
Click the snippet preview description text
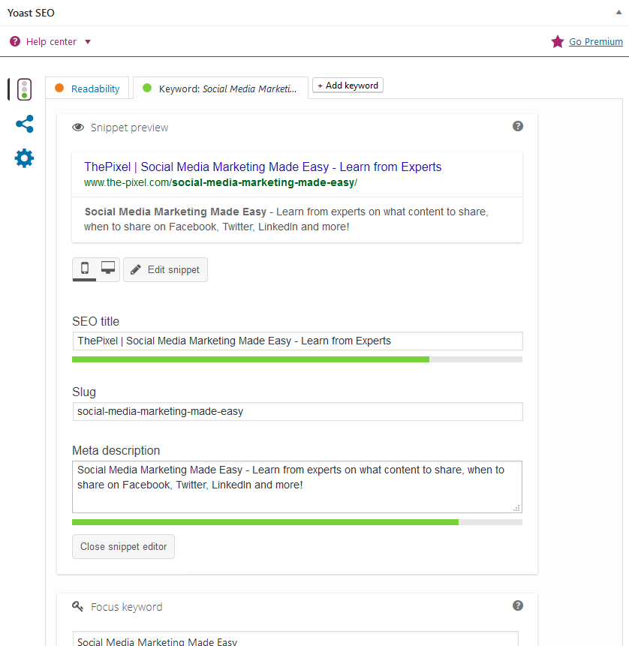point(286,219)
